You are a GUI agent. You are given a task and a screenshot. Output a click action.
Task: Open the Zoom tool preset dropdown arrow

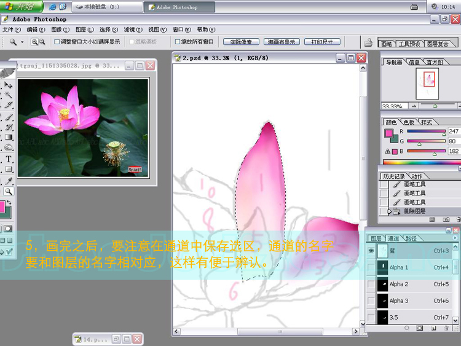(x=22, y=42)
